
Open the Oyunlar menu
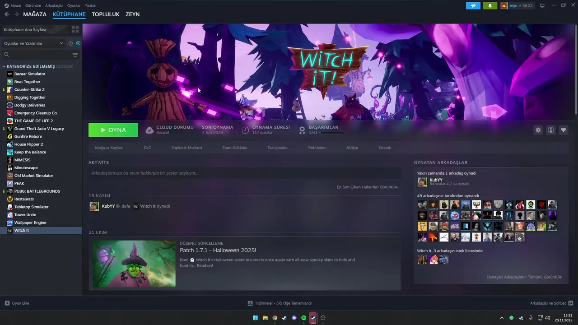click(74, 5)
